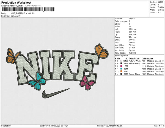This screenshot has width=165, height=128.
Task: Click the EndX label
Action: [117, 40]
